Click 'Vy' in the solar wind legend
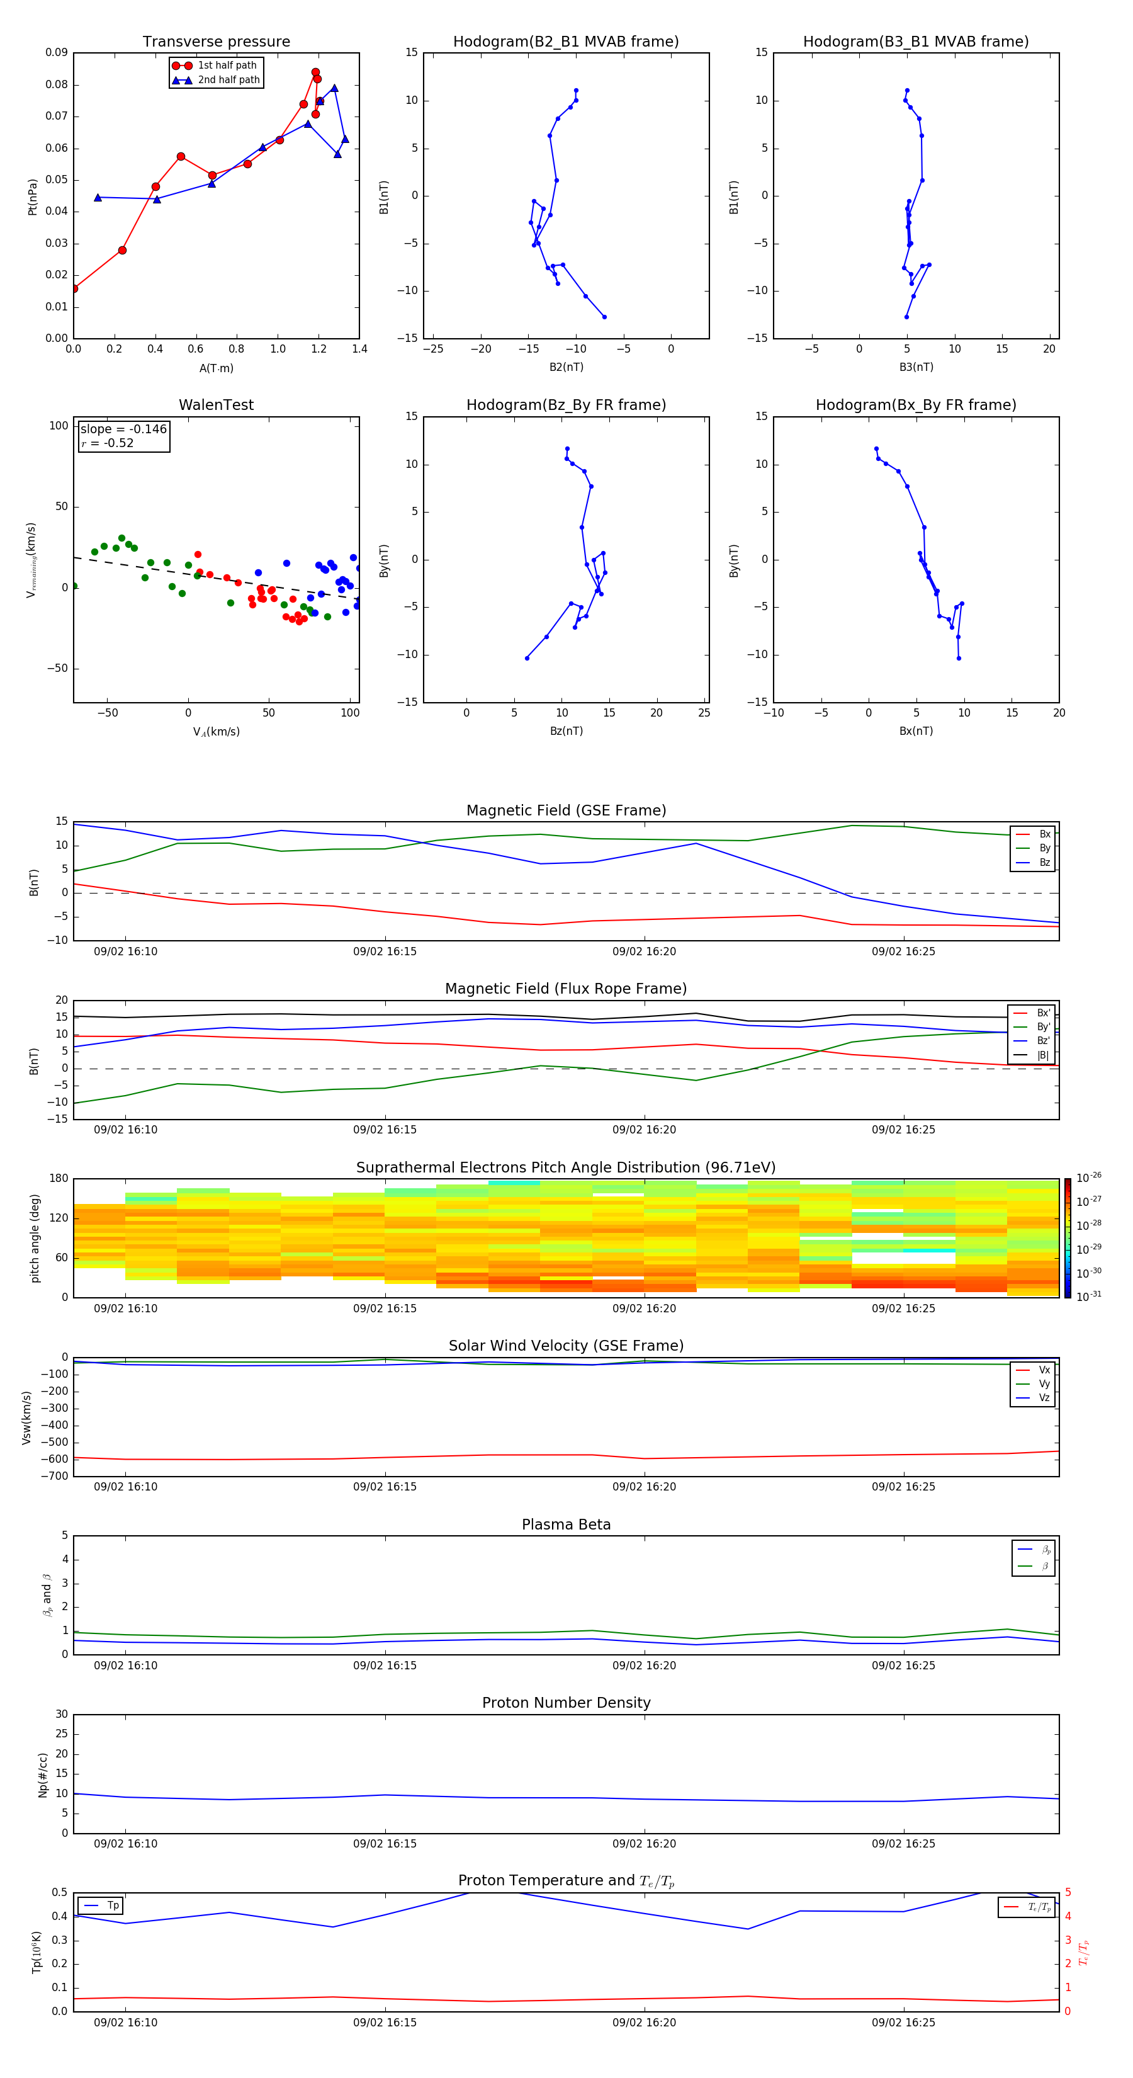 [1044, 1383]
